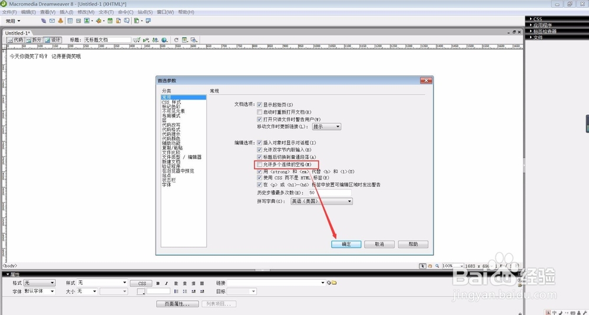The height and width of the screenshot is (315, 589).
Task: Open the 文件(F) menu
Action: tap(9, 12)
